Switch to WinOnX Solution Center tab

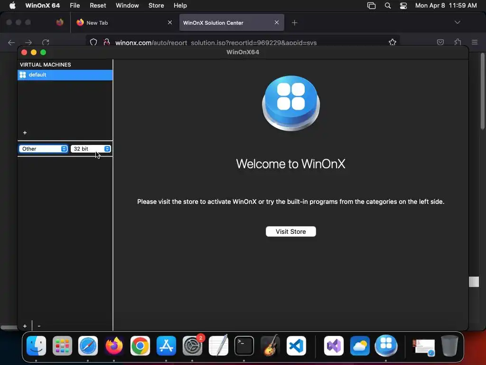(232, 23)
